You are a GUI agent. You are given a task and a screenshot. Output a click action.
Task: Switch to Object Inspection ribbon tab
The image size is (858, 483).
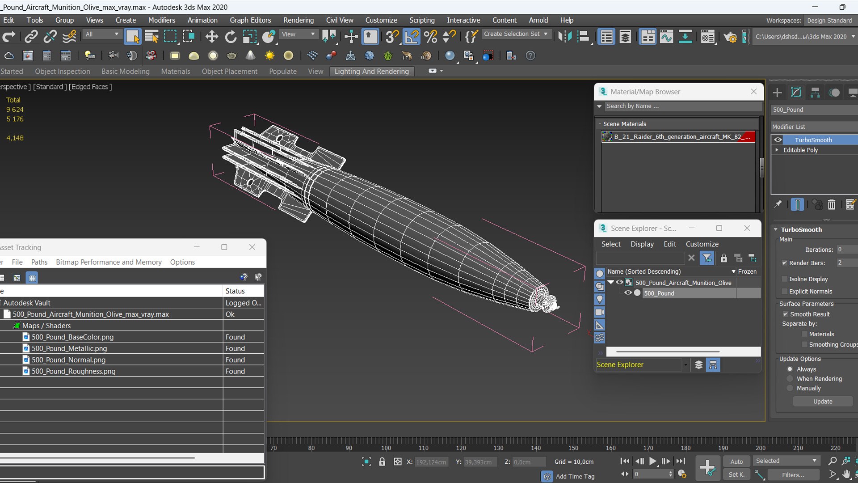pos(63,72)
